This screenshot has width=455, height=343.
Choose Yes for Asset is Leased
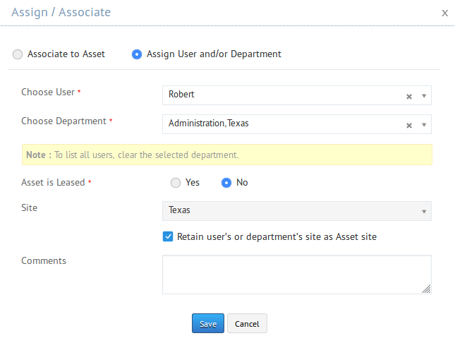[176, 183]
